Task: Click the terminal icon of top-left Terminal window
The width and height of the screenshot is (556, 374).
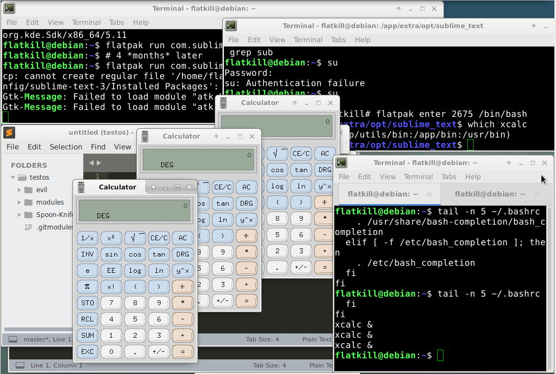Action: [x=9, y=8]
